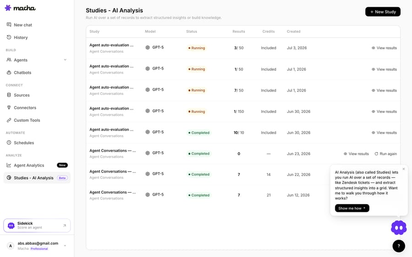View results for the 10/10 study

click(x=384, y=133)
